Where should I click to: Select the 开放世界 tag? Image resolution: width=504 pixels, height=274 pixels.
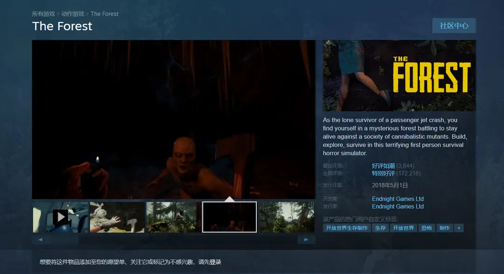[x=403, y=228]
